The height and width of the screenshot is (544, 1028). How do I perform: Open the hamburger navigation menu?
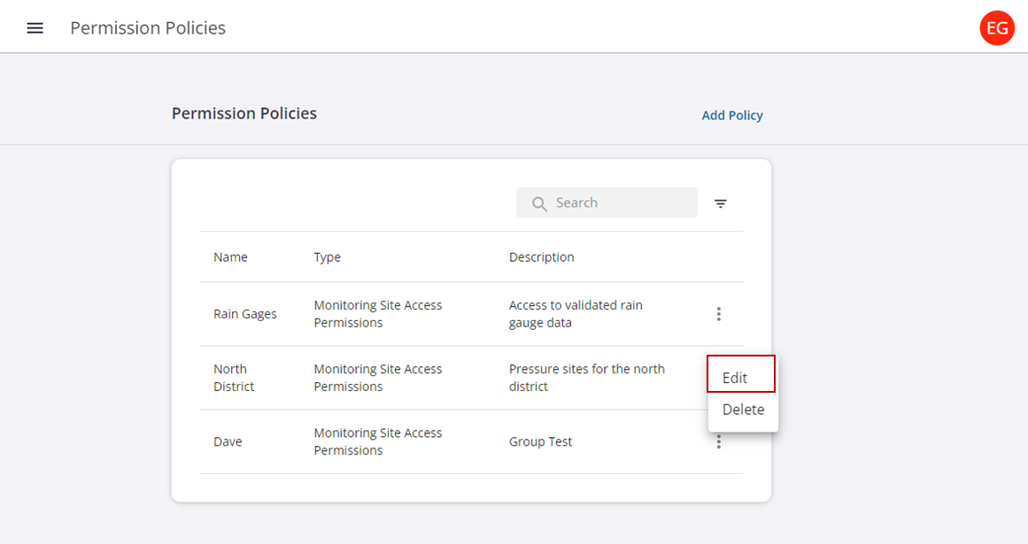click(x=35, y=28)
